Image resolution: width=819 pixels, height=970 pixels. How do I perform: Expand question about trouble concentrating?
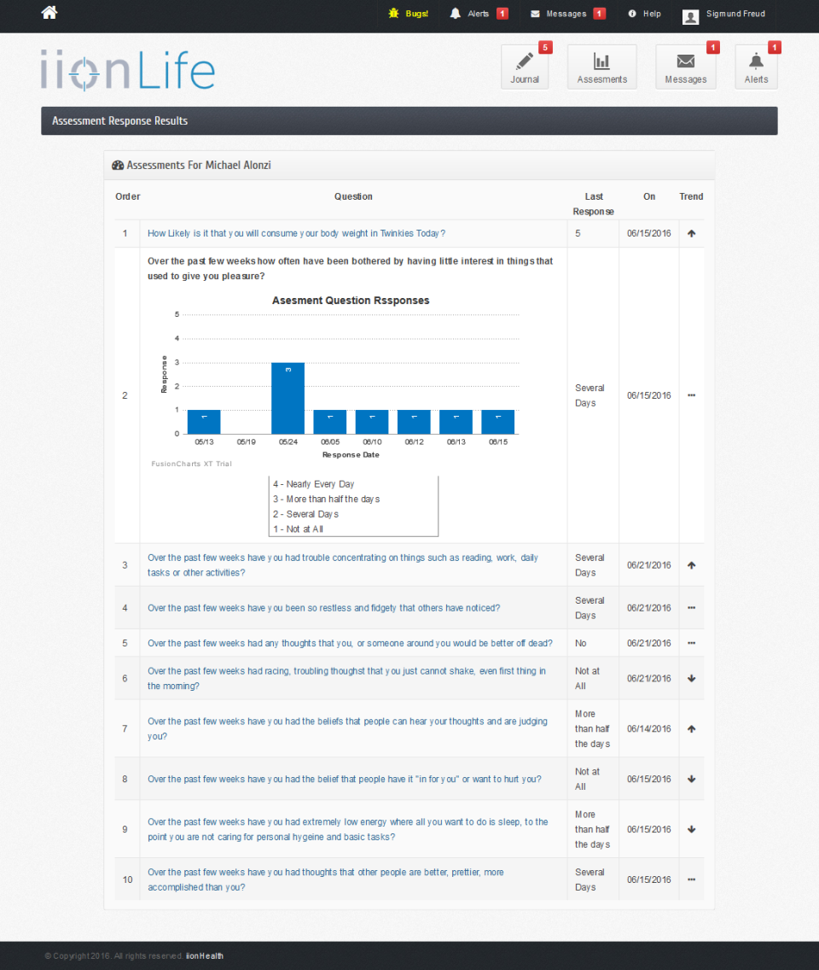(x=343, y=564)
